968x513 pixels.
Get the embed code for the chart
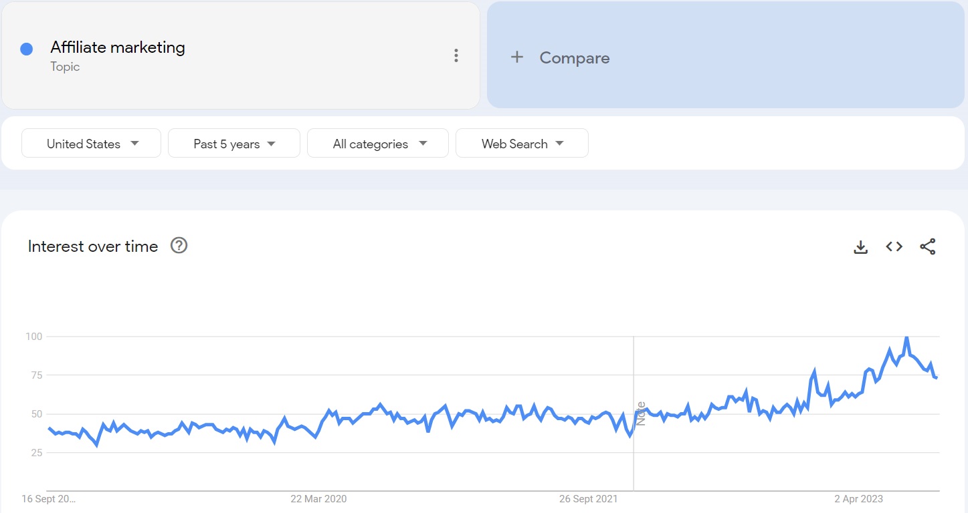pos(894,246)
